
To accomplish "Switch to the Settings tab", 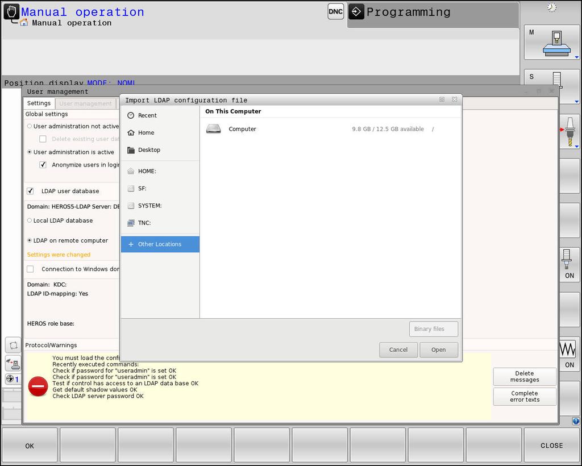I will (39, 103).
